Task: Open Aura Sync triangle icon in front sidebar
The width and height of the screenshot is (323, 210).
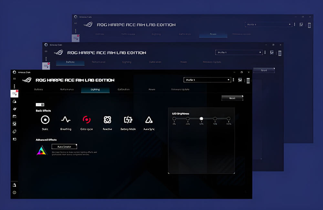Action: (x=15, y=101)
